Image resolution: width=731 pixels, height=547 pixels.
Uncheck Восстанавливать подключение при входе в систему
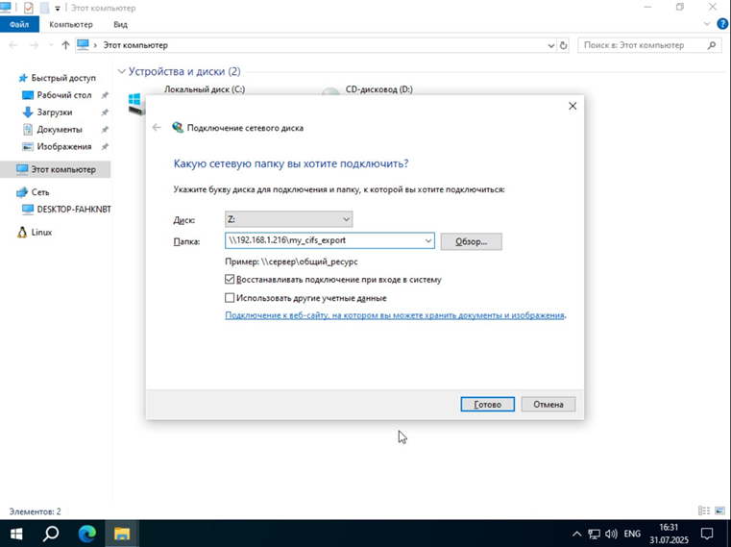[x=230, y=280]
